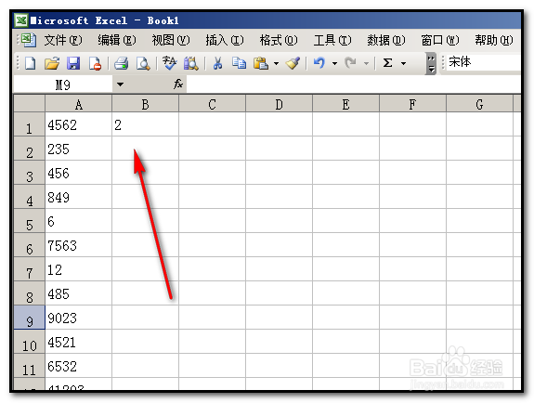Click the fx insert function button
The height and width of the screenshot is (403, 534).
(178, 84)
